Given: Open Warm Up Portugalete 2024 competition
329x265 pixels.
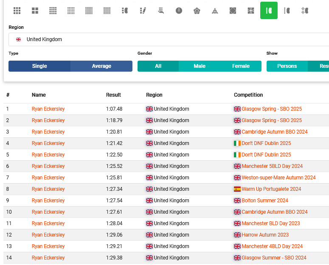Looking at the screenshot, I should tap(271, 189).
